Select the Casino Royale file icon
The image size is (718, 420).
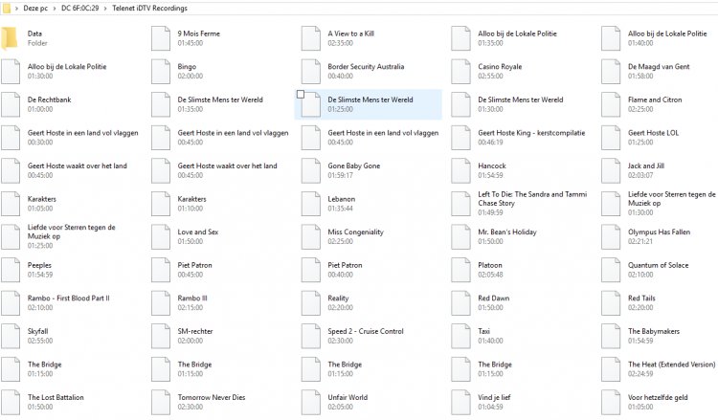click(x=460, y=72)
